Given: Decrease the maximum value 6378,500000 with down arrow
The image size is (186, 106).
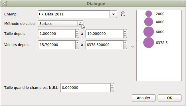Looking at the screenshot, I should pos(125,47).
